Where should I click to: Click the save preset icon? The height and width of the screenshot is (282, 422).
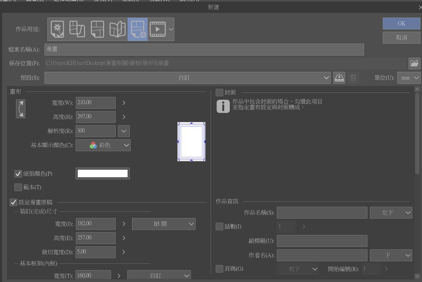[339, 78]
